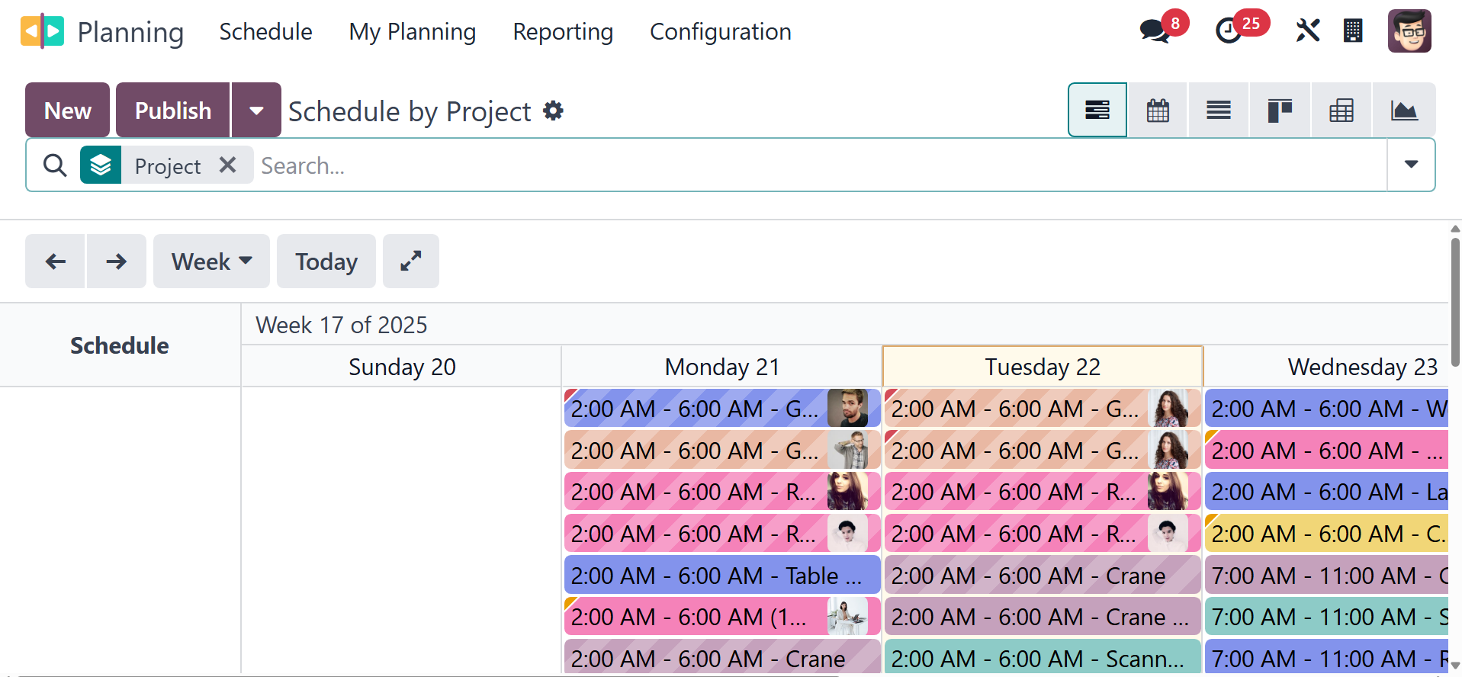Jump to Today in the schedule
1462x677 pixels.
pyautogui.click(x=326, y=261)
